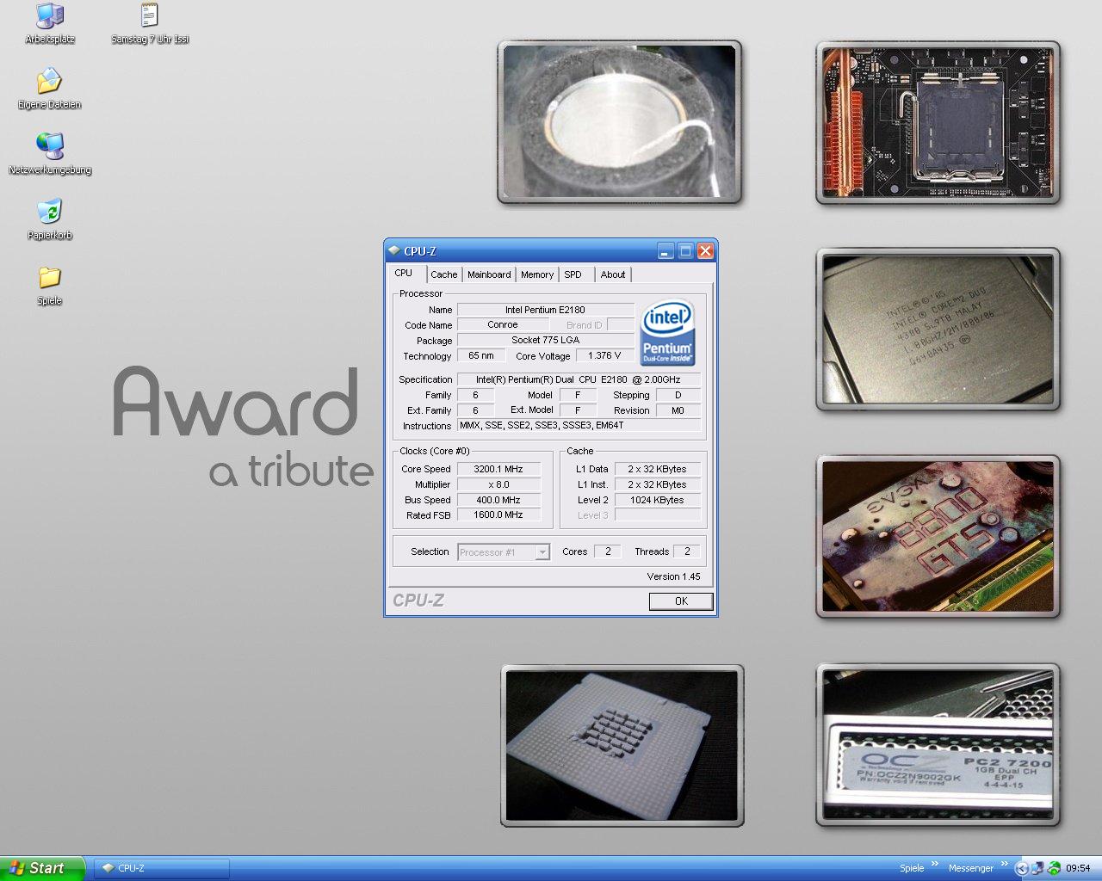Image resolution: width=1102 pixels, height=881 pixels.
Task: Click the Multiplier value x 8.0
Action: pyautogui.click(x=498, y=484)
